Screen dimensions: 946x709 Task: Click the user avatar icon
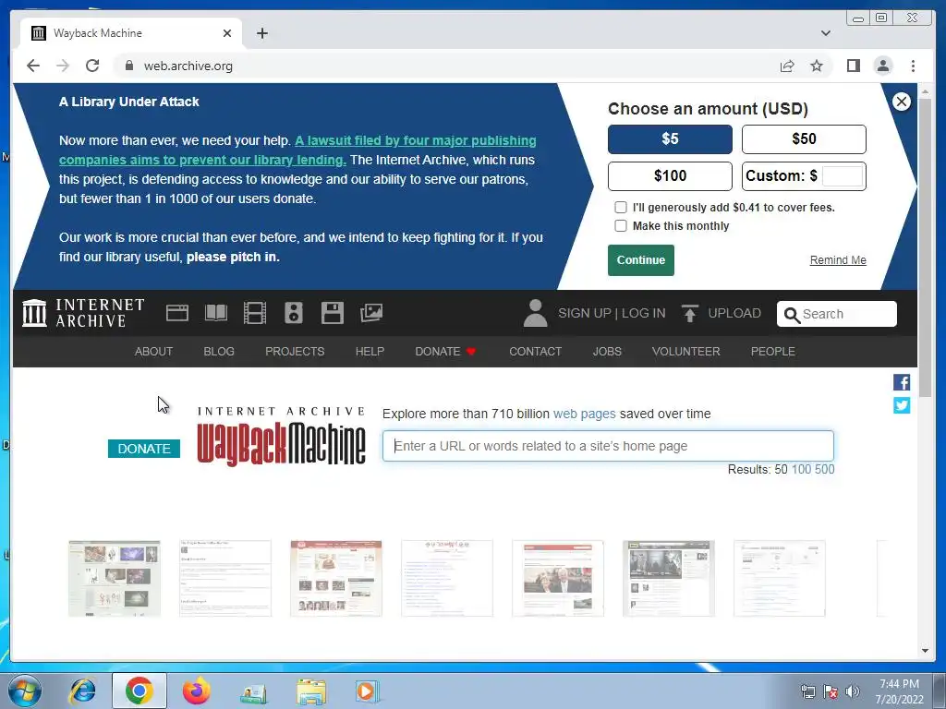tap(535, 313)
